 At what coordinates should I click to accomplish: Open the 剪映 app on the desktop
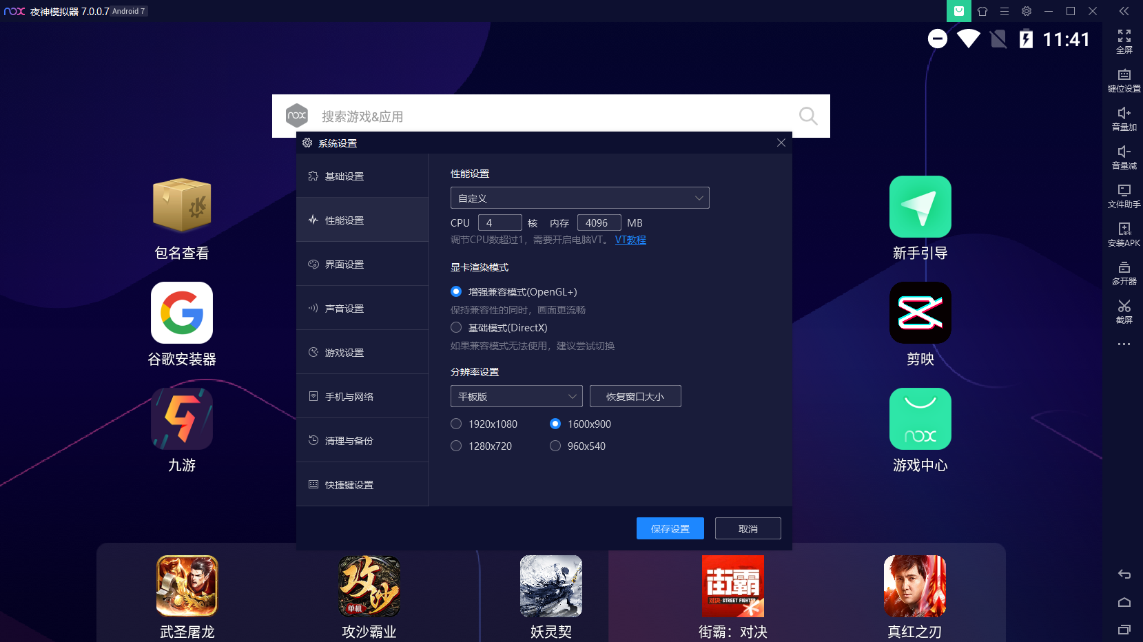920,313
